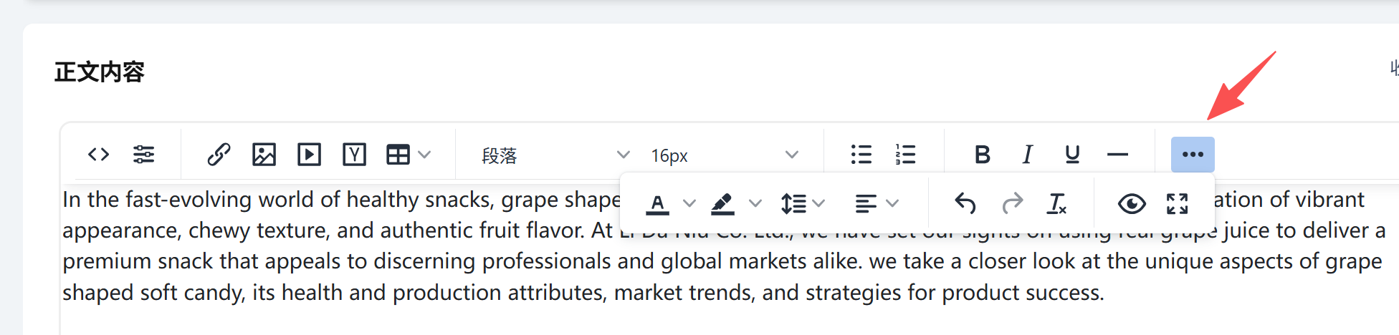Create a numbered list
The height and width of the screenshot is (335, 1399).
(x=906, y=155)
